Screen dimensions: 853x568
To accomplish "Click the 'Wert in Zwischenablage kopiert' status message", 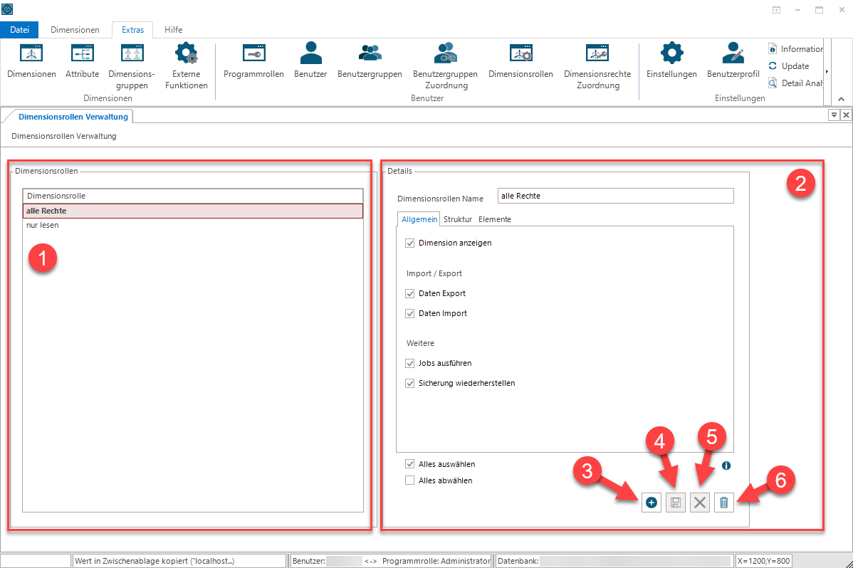I will 179,561.
